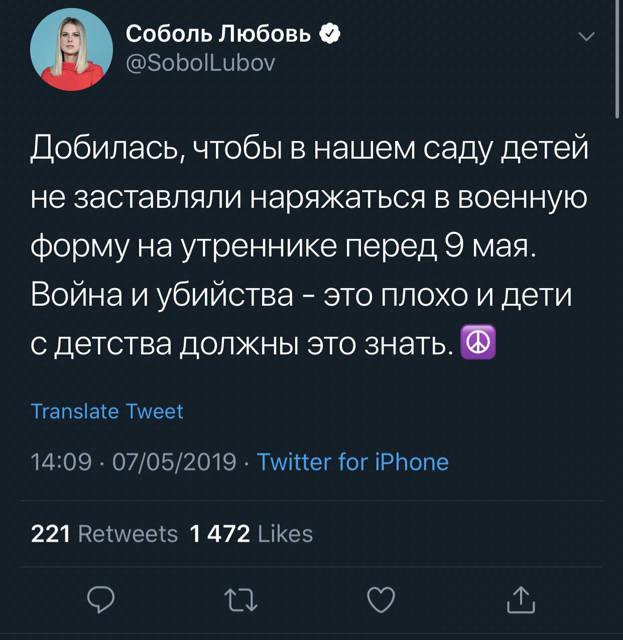623x640 pixels.
Task: Open the share sheet icon
Action: coord(521,599)
